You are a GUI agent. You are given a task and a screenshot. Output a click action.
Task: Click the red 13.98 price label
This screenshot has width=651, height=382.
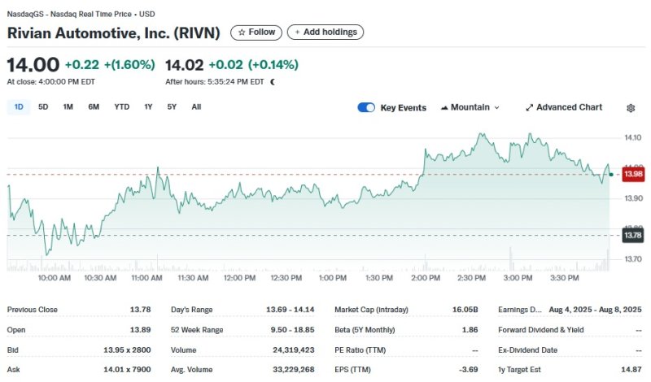point(633,174)
